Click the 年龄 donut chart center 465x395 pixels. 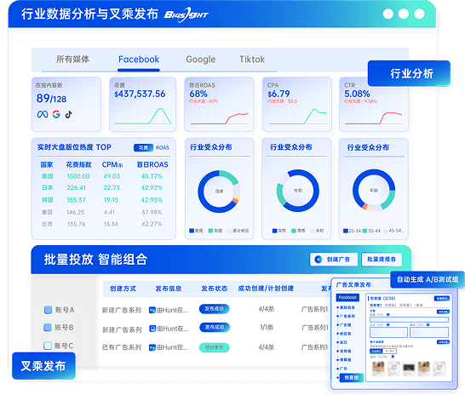coord(374,191)
